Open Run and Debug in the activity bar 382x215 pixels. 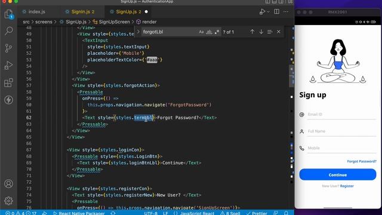point(8,65)
